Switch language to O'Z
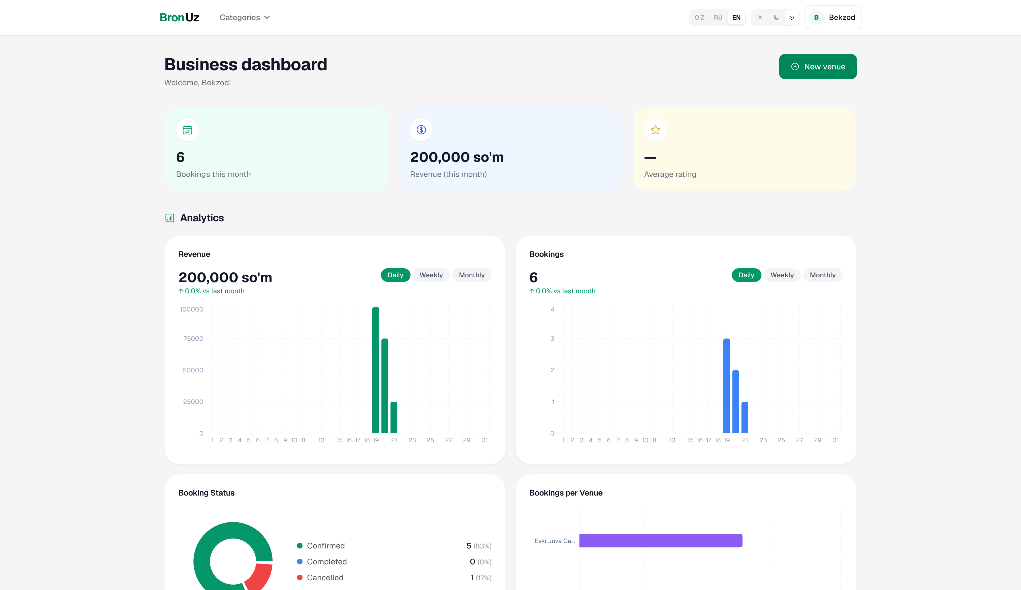 [x=699, y=17]
